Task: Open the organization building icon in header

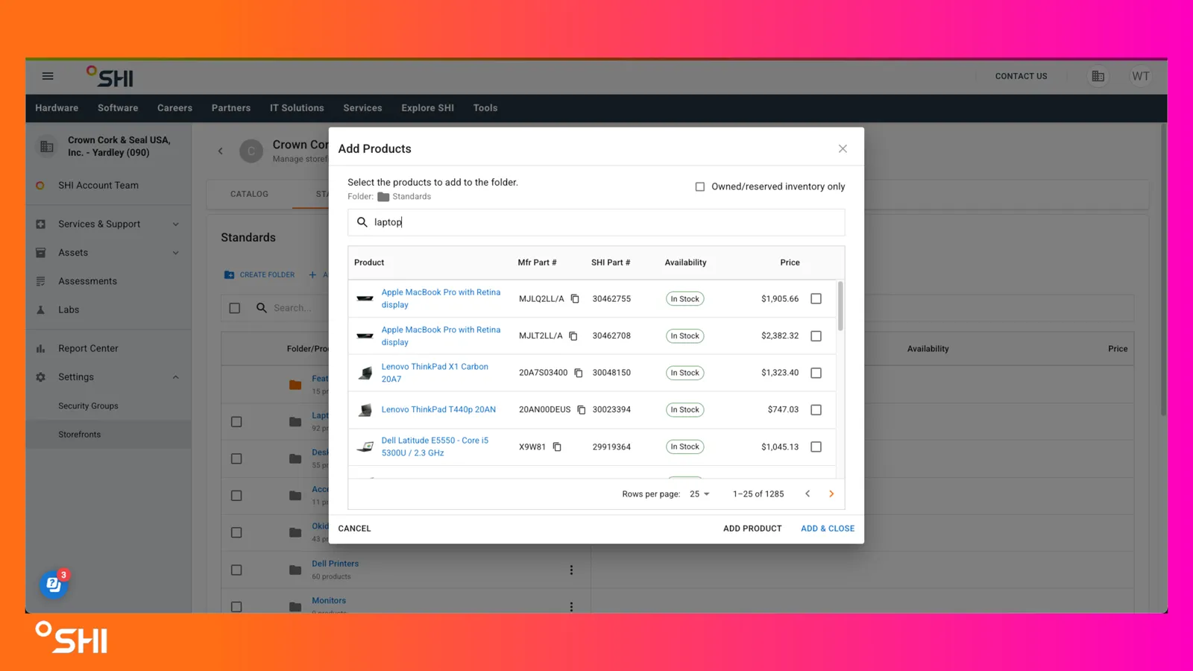Action: (x=1098, y=76)
